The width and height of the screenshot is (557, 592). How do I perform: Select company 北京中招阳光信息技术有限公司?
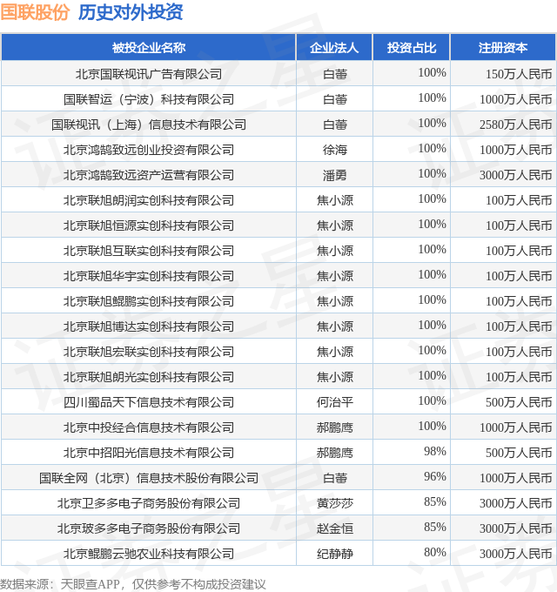coord(149,453)
